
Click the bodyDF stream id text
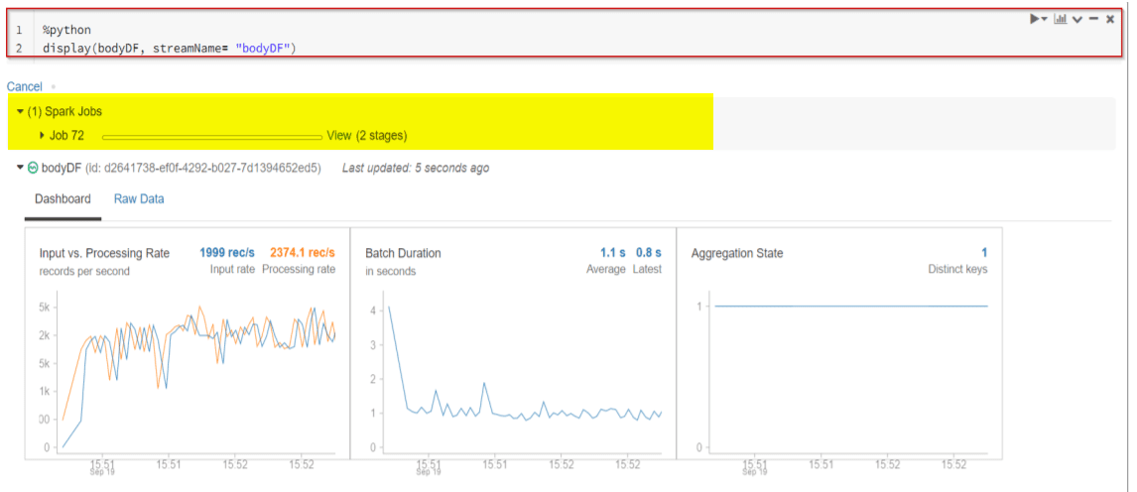click(203, 168)
